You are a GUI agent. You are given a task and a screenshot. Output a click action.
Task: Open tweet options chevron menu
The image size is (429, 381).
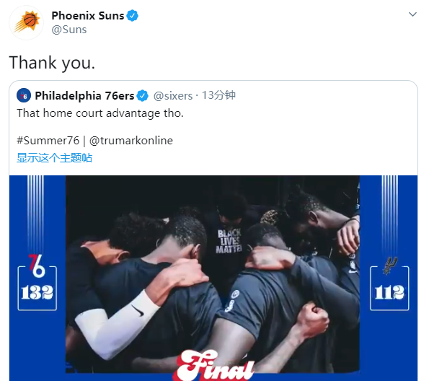(412, 14)
